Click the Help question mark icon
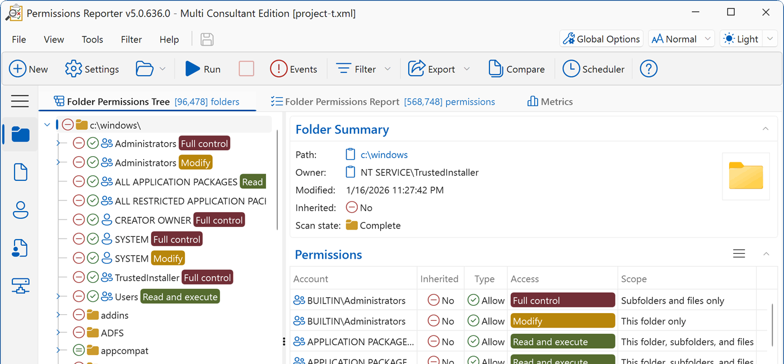This screenshot has width=784, height=364. click(x=648, y=69)
